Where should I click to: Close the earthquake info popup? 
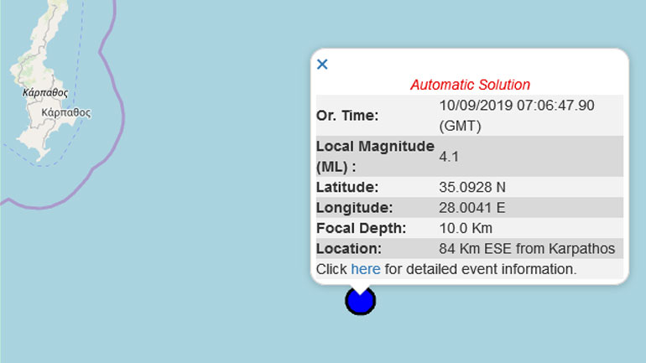point(322,65)
